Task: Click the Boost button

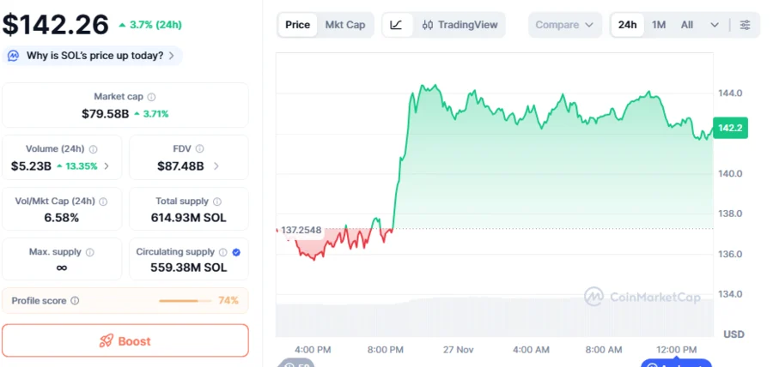Action: [125, 340]
